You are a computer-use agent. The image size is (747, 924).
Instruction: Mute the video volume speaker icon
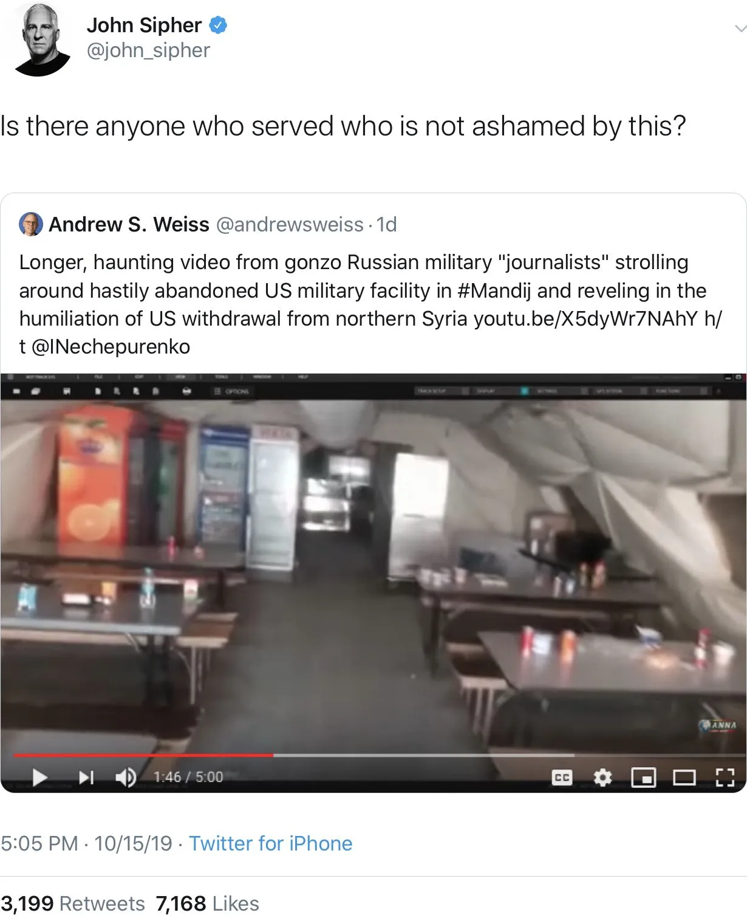point(126,777)
